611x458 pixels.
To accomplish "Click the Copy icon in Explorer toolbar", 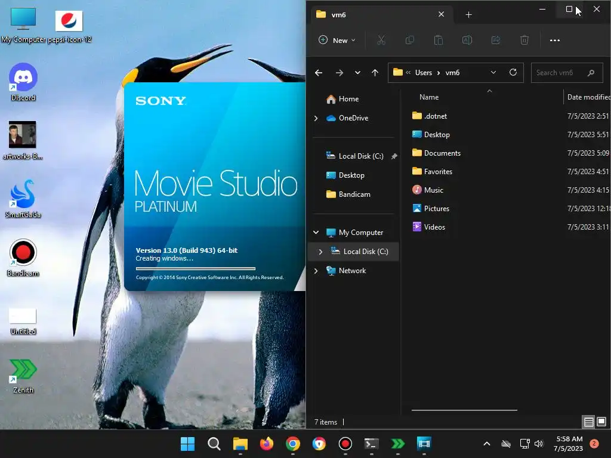I will coord(409,40).
